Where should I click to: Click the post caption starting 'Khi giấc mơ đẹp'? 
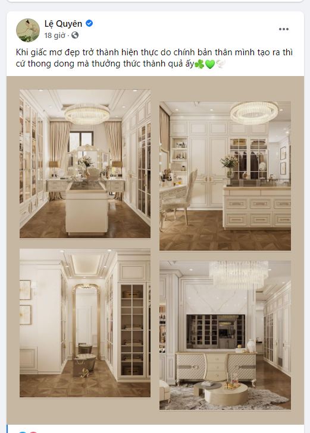tap(154, 58)
